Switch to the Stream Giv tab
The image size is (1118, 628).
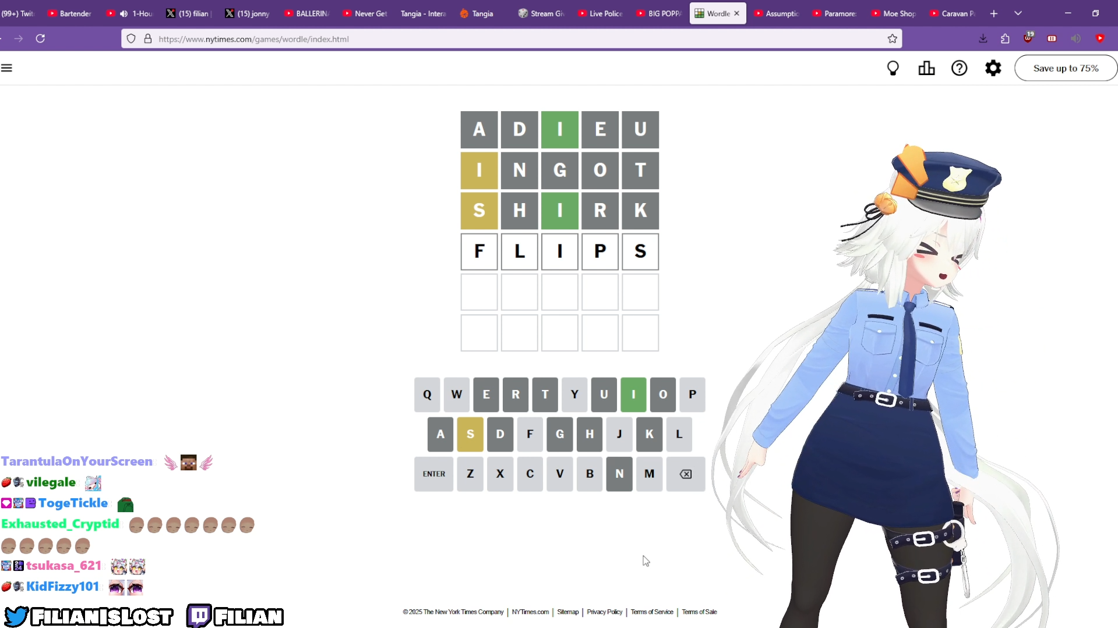click(x=541, y=13)
